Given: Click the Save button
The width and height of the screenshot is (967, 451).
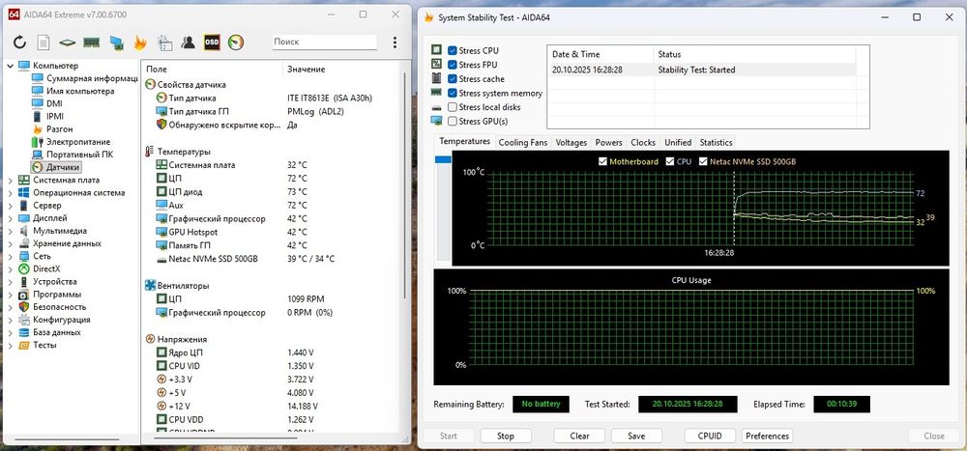Looking at the screenshot, I should [x=636, y=436].
